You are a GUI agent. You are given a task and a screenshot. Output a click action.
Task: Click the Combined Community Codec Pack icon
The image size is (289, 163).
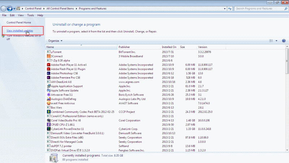point(49,112)
